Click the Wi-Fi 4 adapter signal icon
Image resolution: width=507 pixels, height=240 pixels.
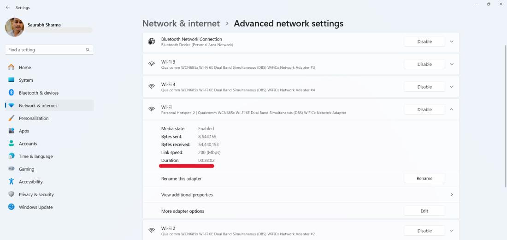click(151, 87)
